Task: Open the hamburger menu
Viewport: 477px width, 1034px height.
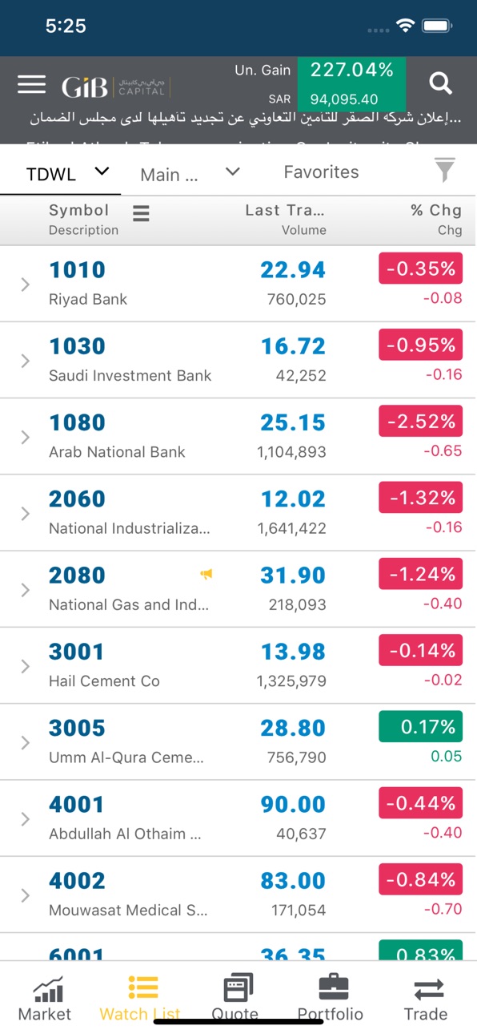Action: tap(31, 84)
